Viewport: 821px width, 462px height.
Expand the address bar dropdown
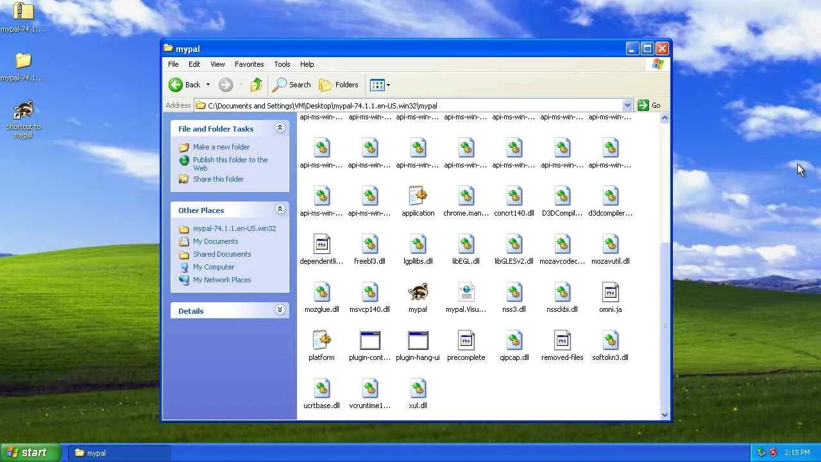627,105
